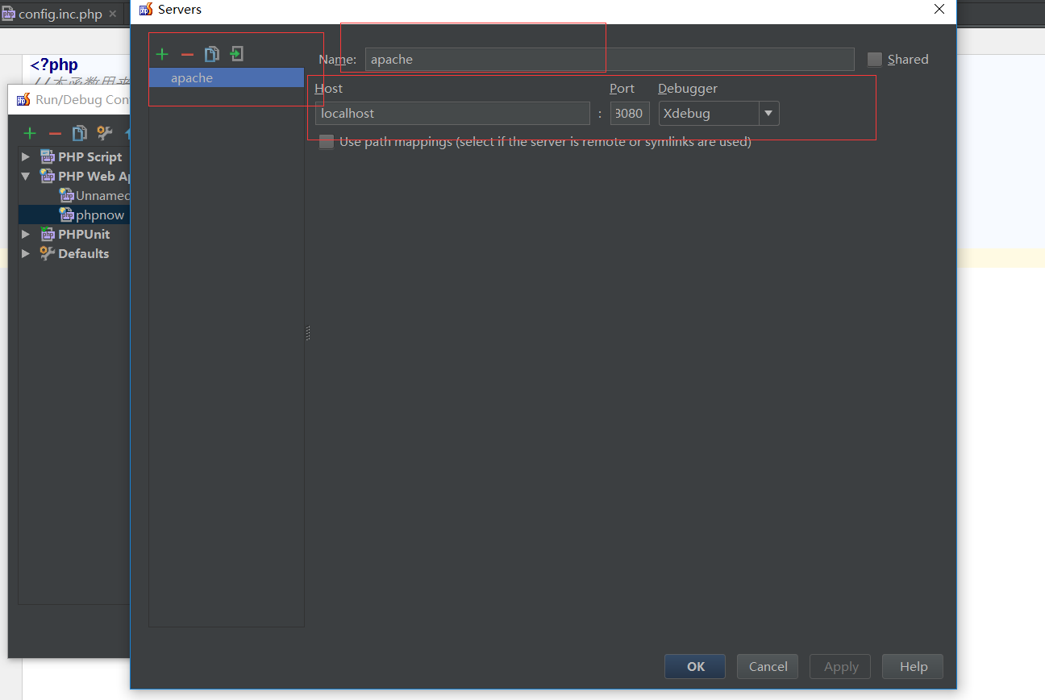
Task: Click the <?php line in editor
Action: tap(54, 65)
